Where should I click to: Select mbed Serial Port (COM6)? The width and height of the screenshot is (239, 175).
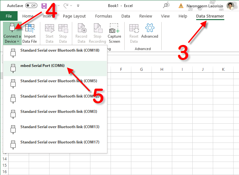click(x=55, y=69)
